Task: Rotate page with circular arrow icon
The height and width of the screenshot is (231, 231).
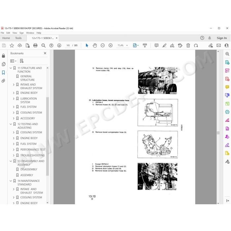Action: pyautogui.click(x=196, y=46)
